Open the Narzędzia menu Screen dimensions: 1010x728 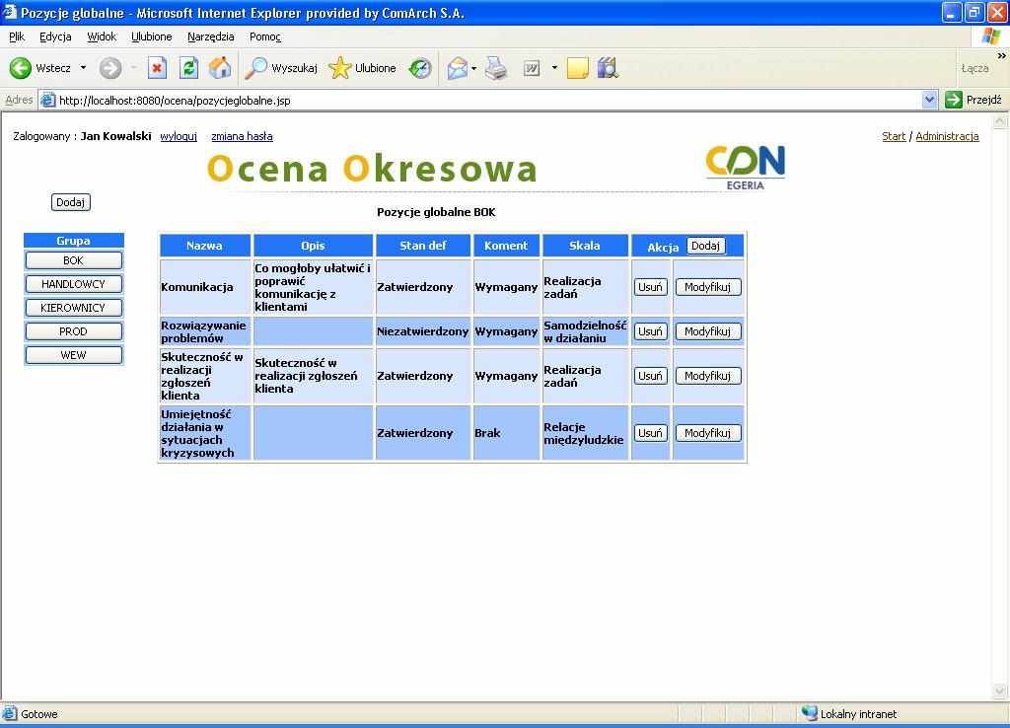(x=211, y=36)
